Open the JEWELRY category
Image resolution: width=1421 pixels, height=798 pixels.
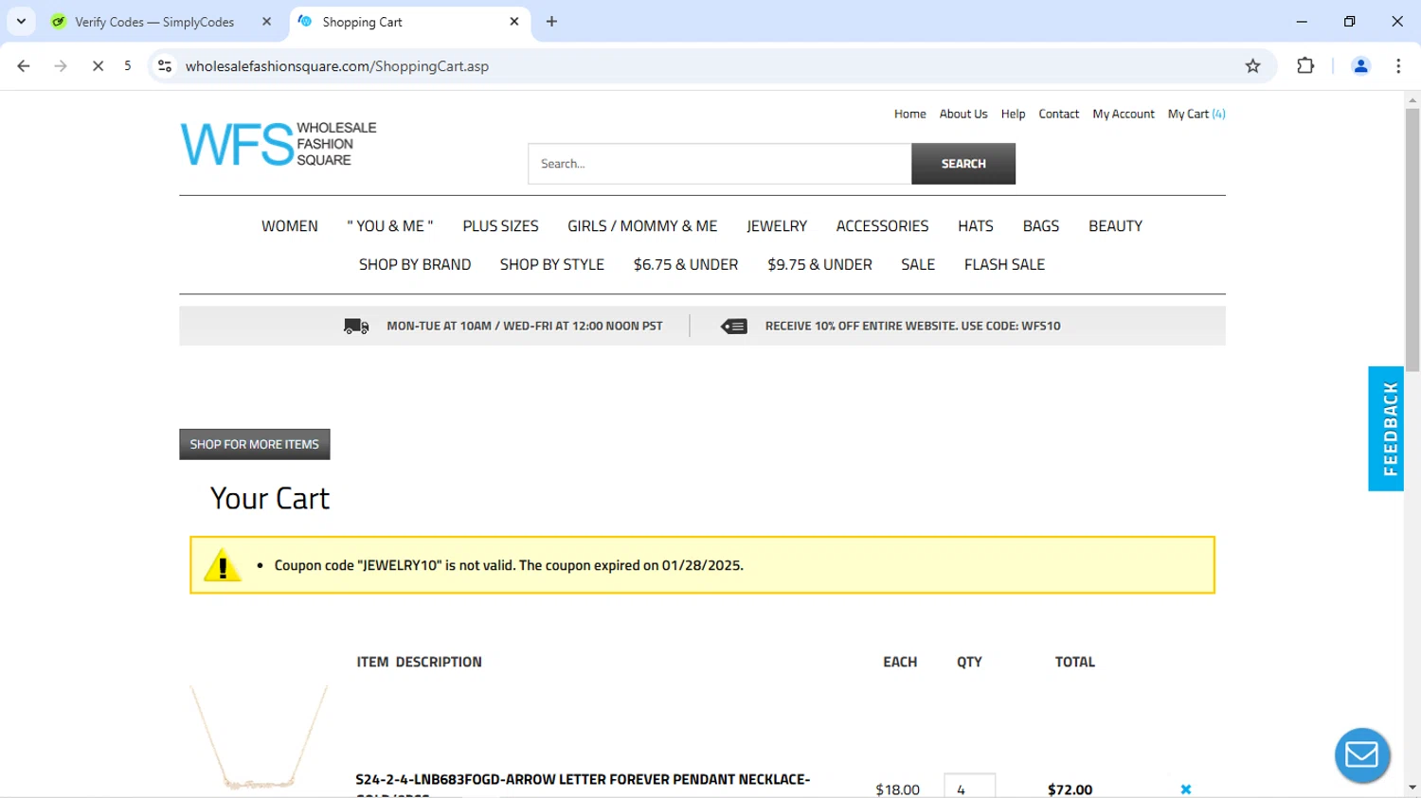coord(777,226)
